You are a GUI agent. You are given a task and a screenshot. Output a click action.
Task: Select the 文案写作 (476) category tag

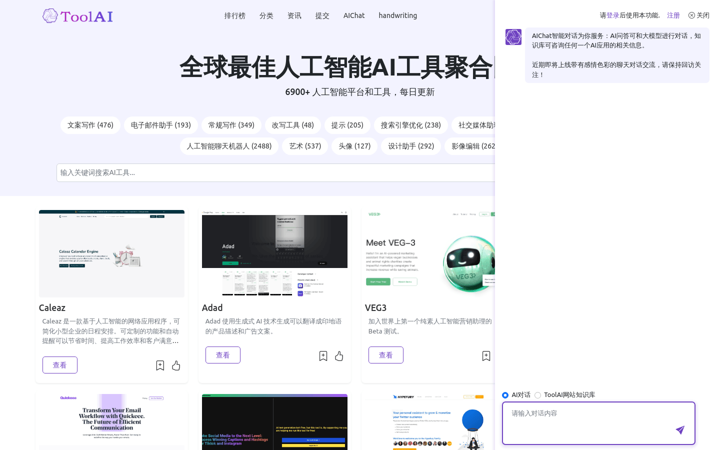(90, 125)
